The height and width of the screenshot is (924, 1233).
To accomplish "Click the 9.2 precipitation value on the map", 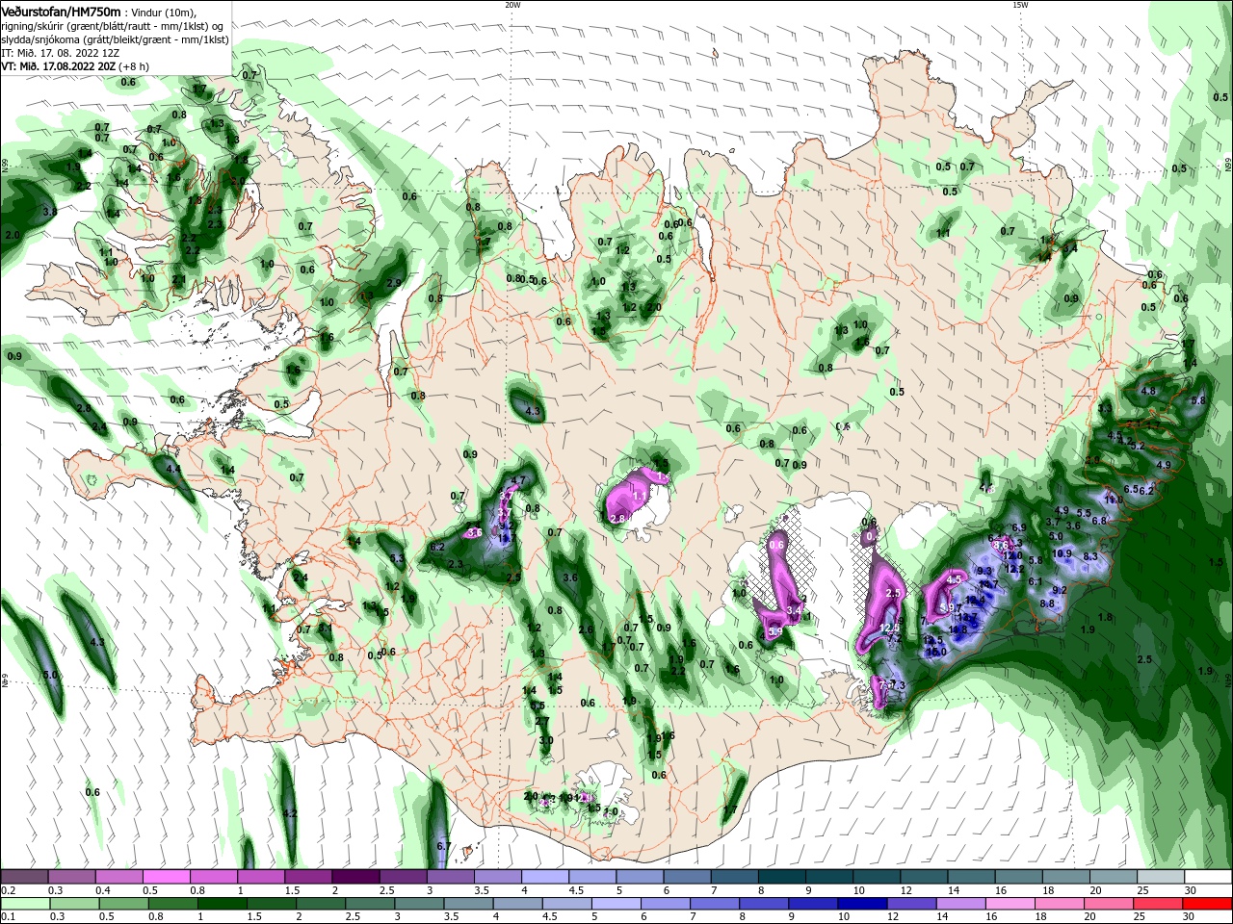I will click(1060, 590).
